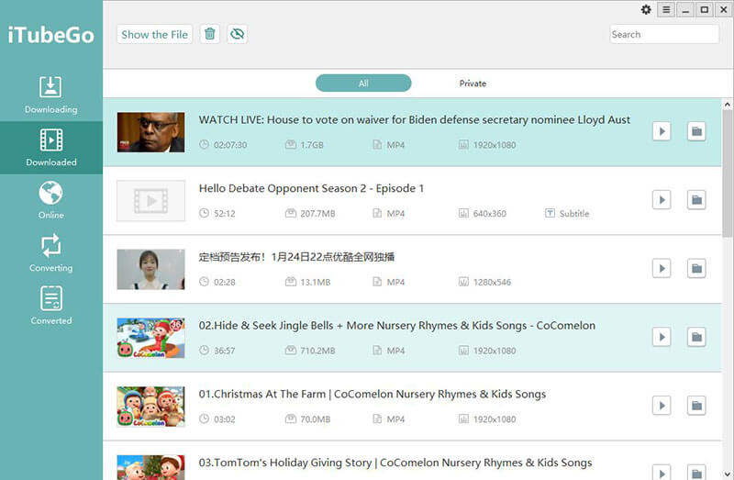Viewport: 734px width, 480px height.
Task: Open the settings gear icon
Action: pos(646,9)
